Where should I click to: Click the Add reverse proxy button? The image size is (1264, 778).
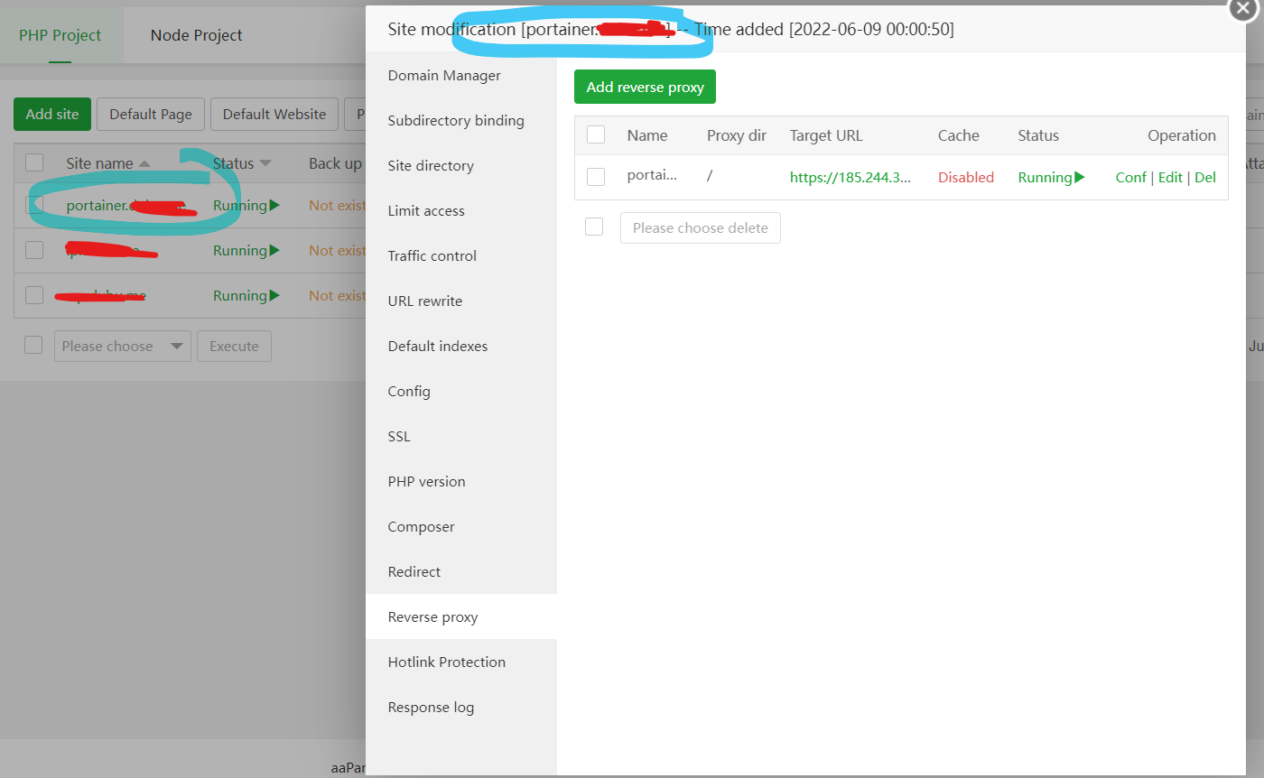pos(645,87)
